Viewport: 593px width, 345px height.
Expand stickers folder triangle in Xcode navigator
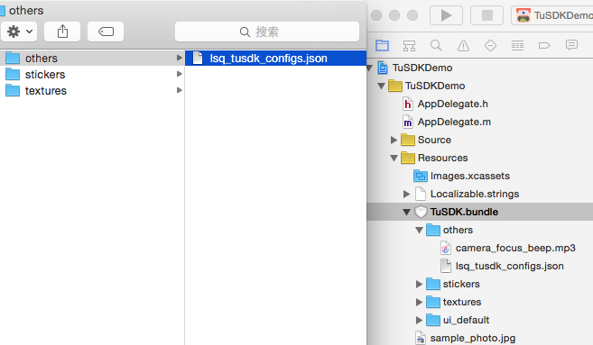419,285
